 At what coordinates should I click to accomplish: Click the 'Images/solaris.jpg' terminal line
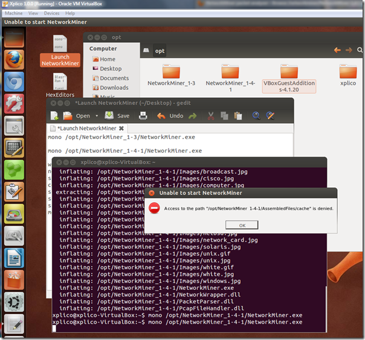(x=150, y=247)
